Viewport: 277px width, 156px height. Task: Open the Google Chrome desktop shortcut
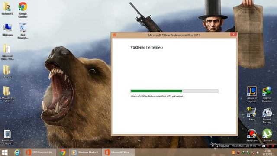[23, 10]
